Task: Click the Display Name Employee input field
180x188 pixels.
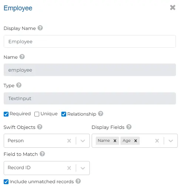Action: tap(90, 41)
